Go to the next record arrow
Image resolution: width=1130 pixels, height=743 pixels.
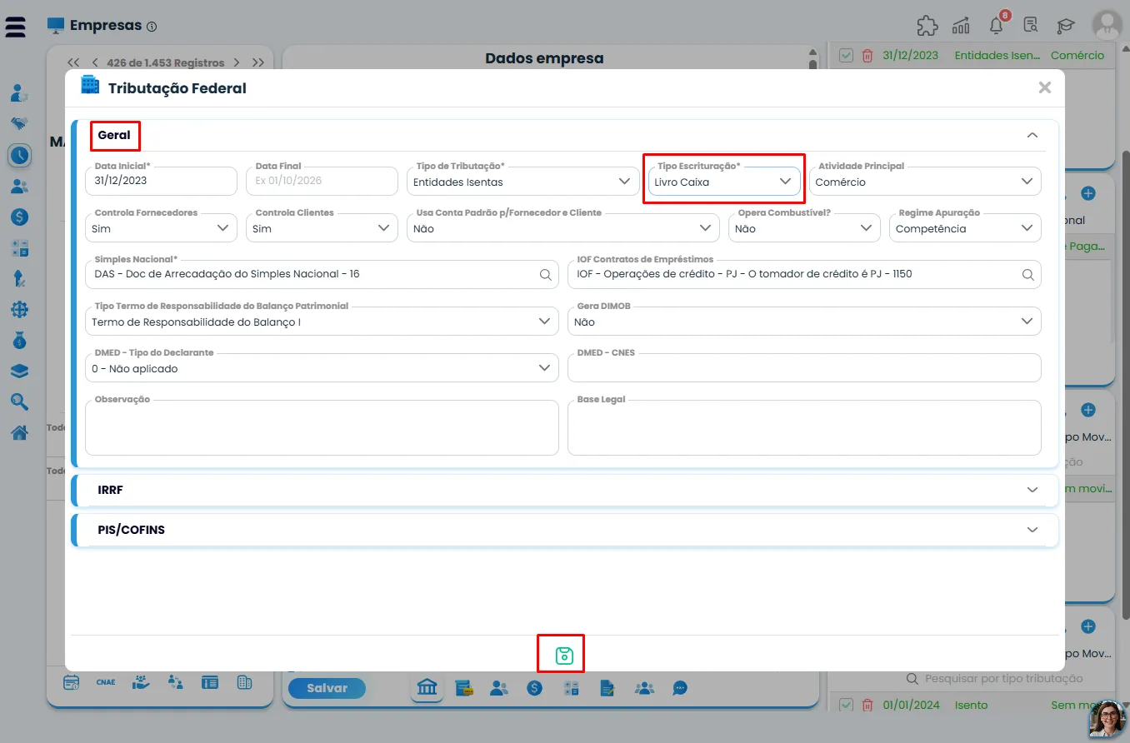237,62
